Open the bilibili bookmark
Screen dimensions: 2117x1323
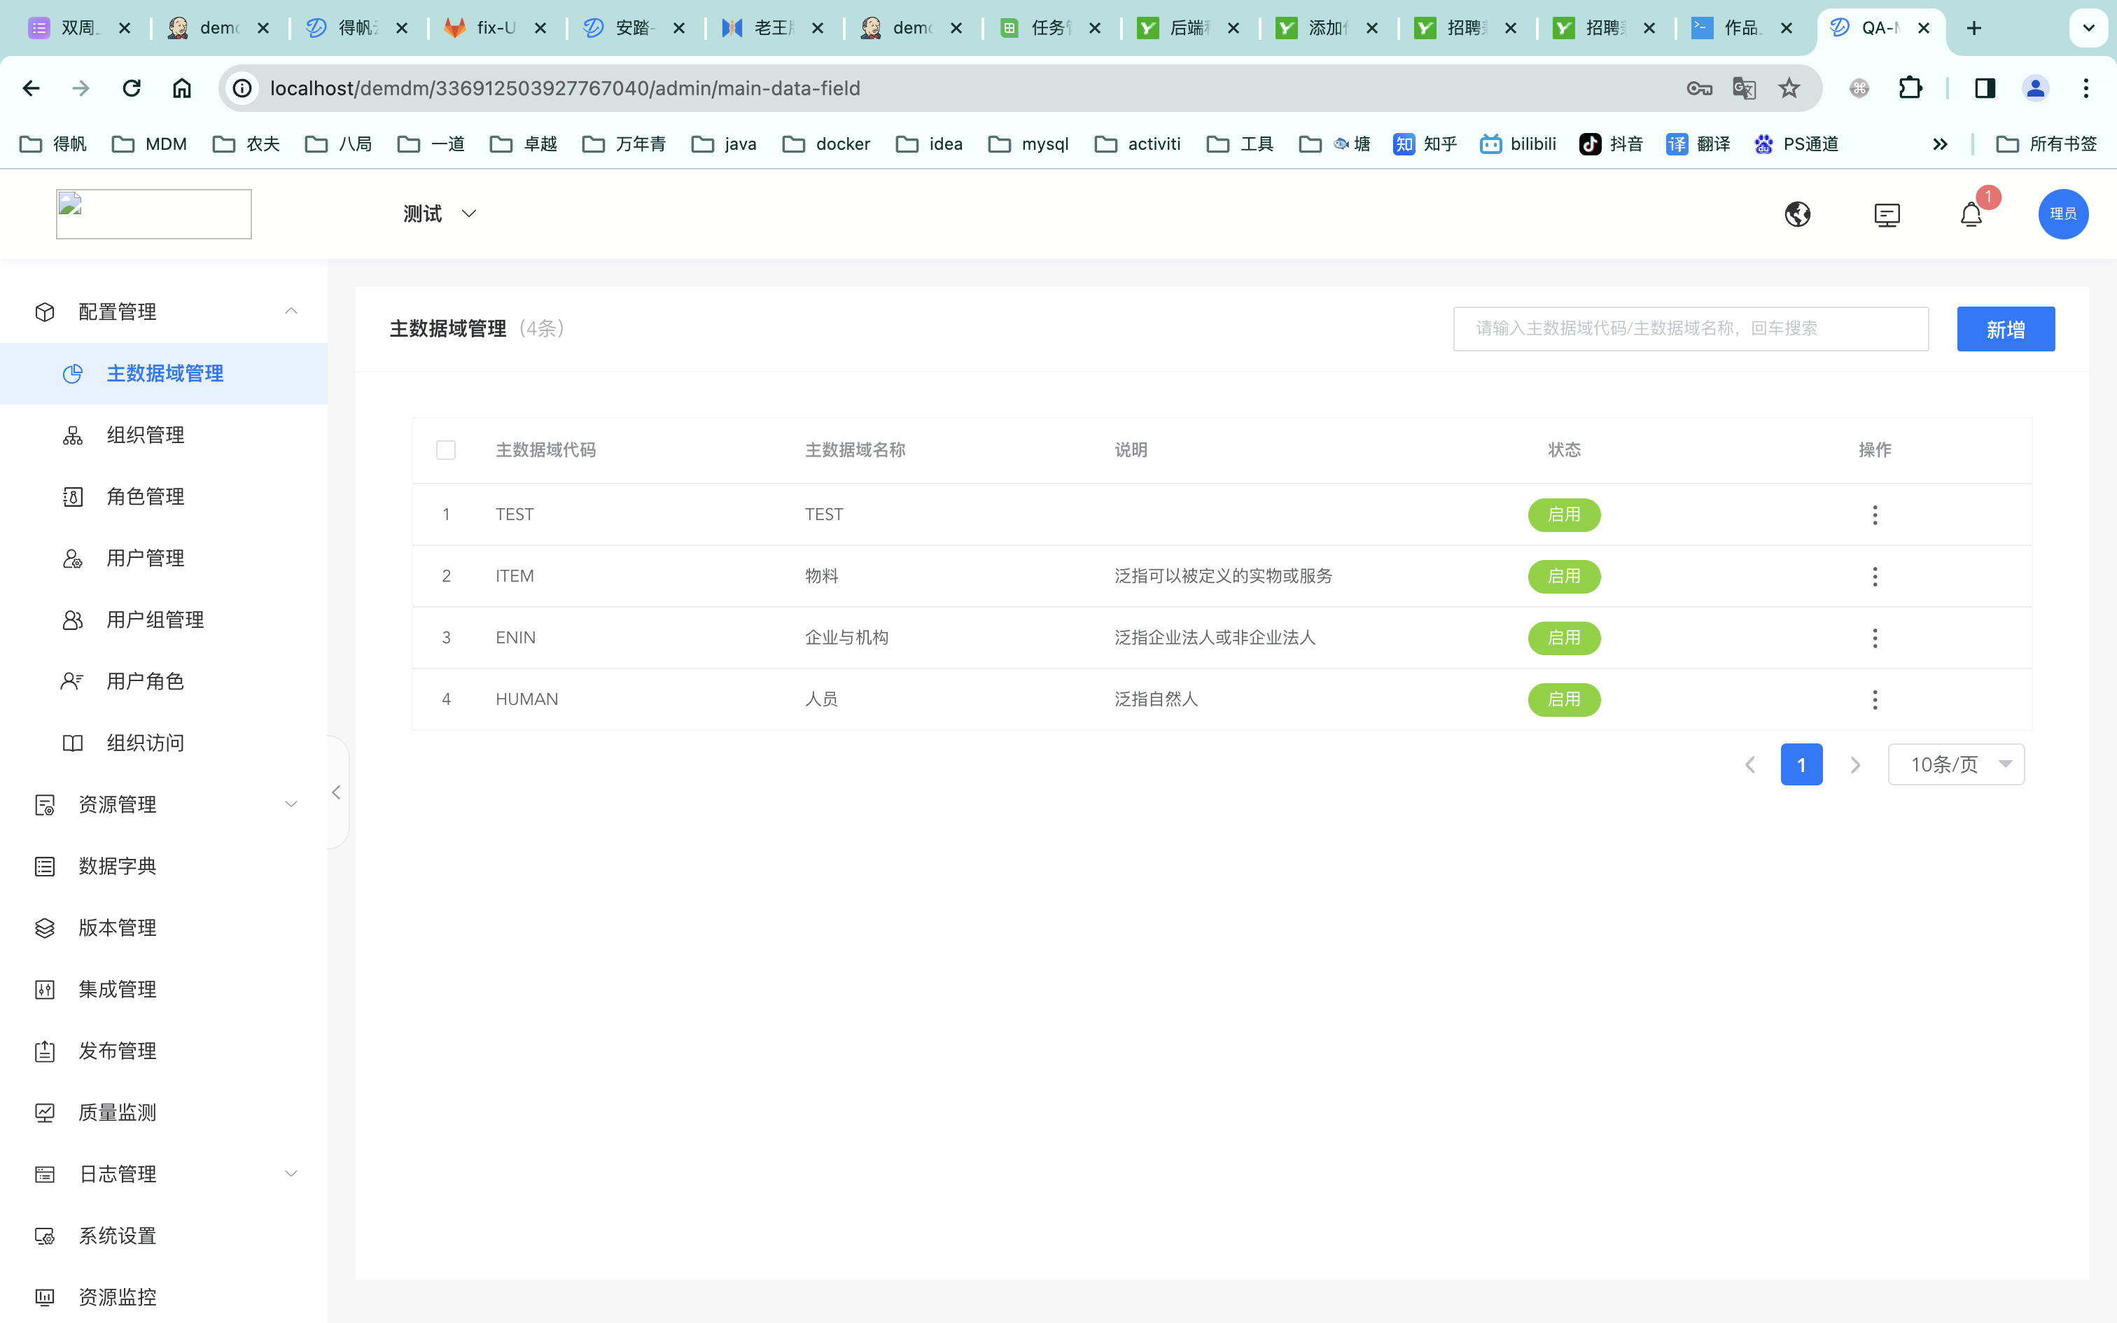pos(1518,144)
